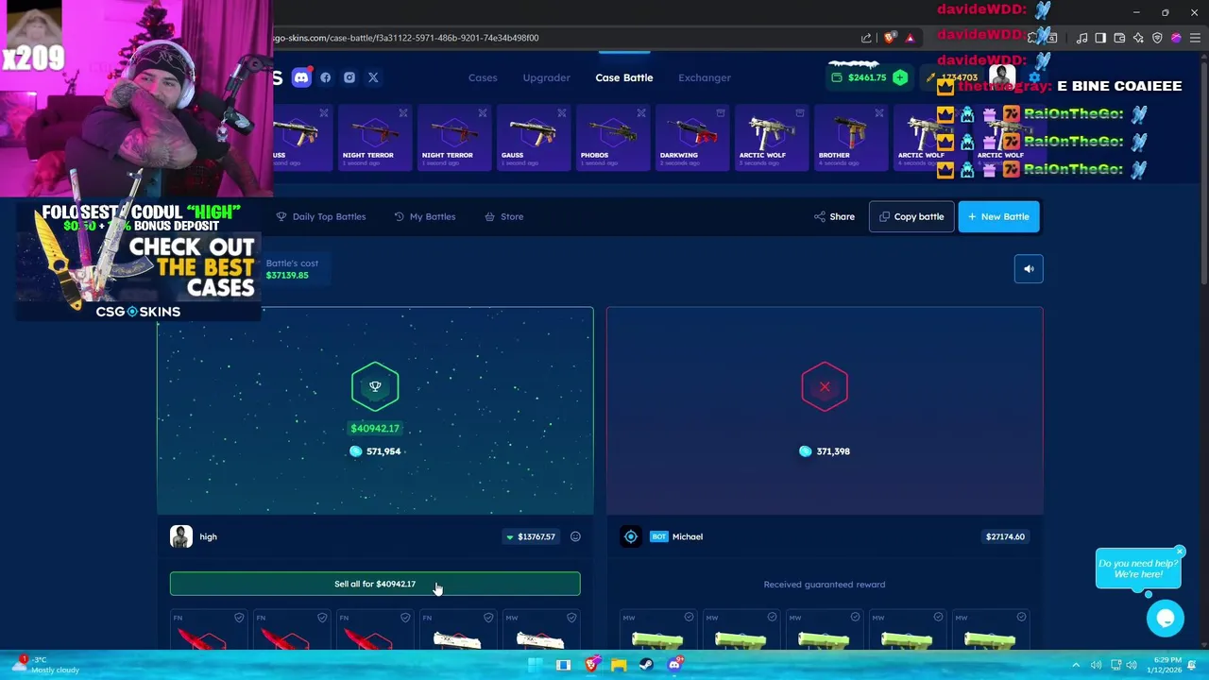Click 'Received guaranteed reward' text
This screenshot has height=680, width=1209.
click(825, 585)
